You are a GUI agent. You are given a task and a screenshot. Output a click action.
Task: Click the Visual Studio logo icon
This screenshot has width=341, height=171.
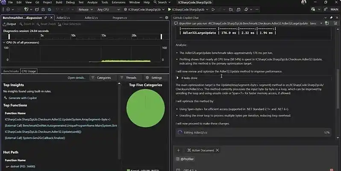pos(3,2)
